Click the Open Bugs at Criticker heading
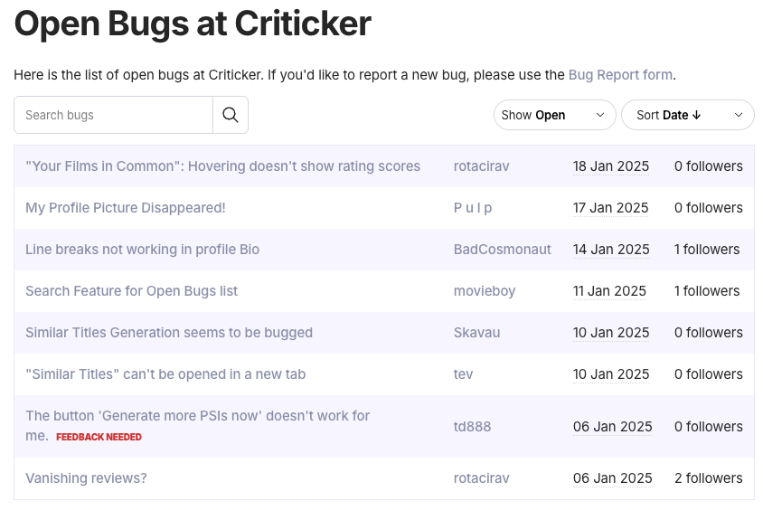Viewport: 763px width, 520px height. (193, 24)
